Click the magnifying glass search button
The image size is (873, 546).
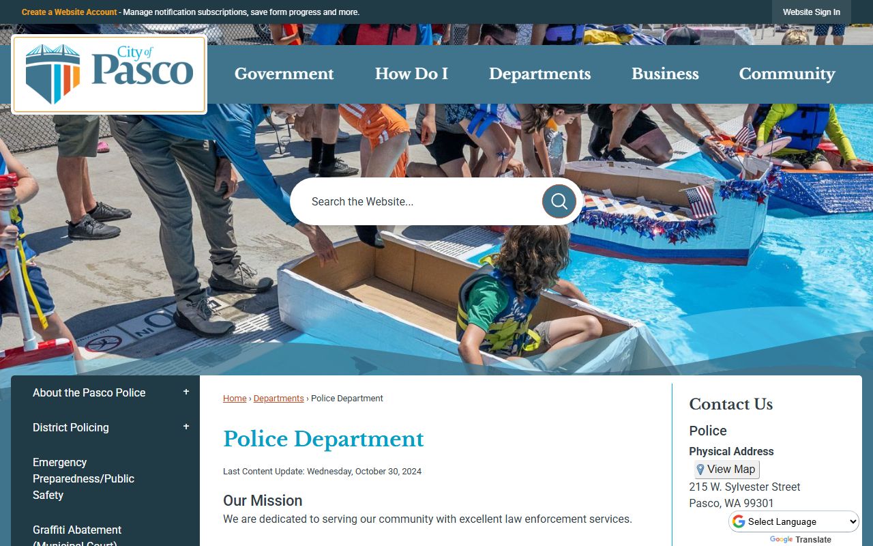pos(559,201)
